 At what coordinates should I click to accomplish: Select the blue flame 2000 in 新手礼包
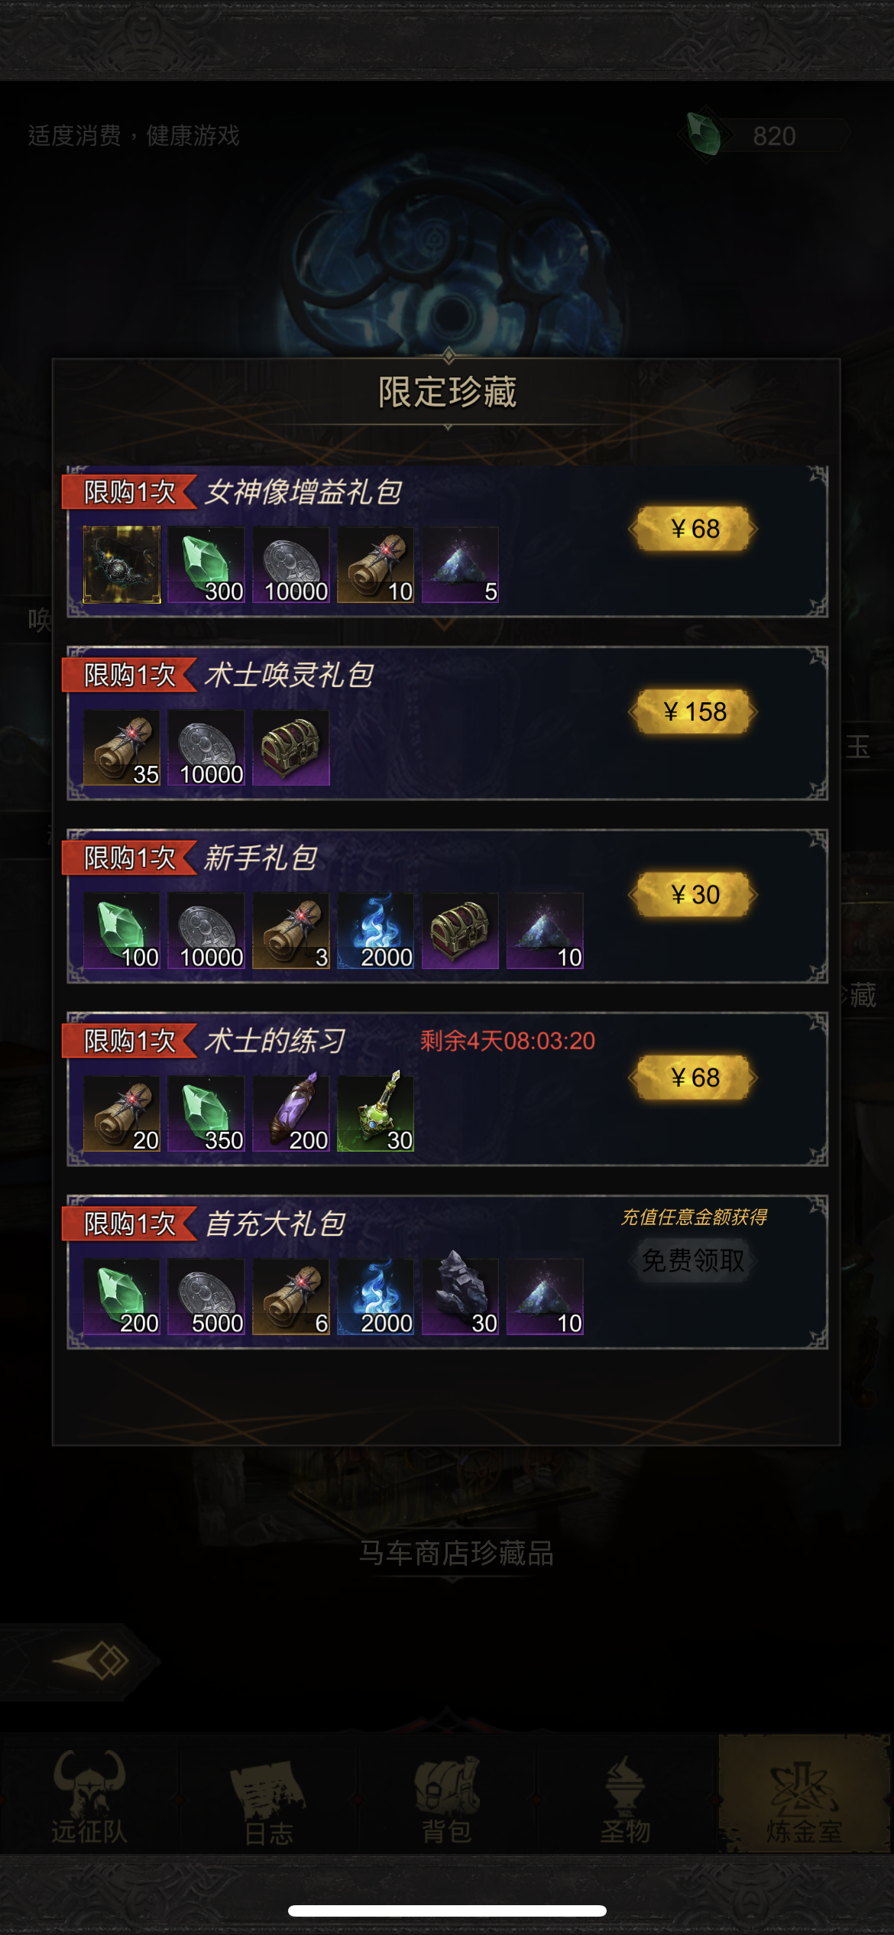(376, 931)
